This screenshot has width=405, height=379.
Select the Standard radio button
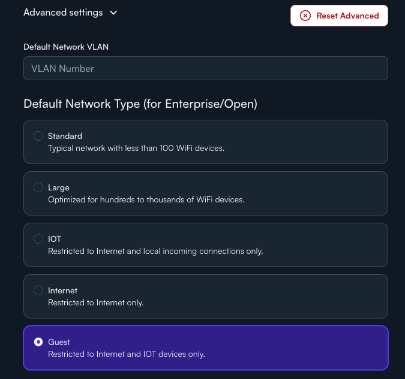38,136
